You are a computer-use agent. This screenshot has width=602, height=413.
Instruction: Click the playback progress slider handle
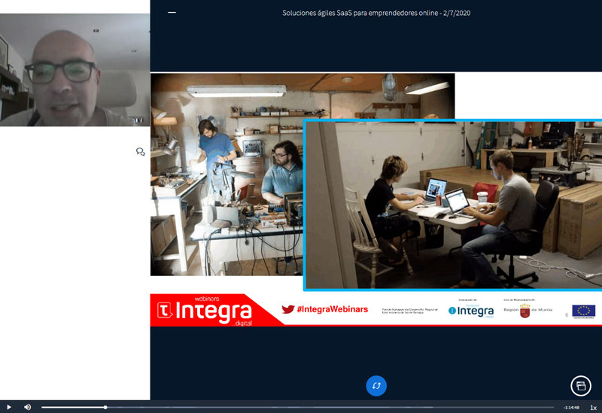point(105,407)
